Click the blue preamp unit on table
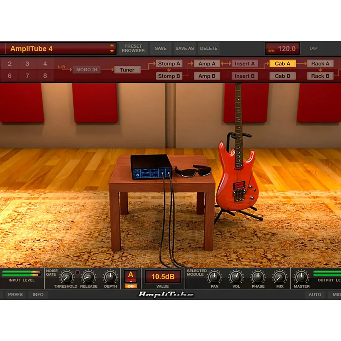 pos(151,167)
